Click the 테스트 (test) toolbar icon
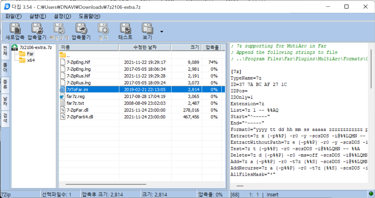 (x=125, y=31)
